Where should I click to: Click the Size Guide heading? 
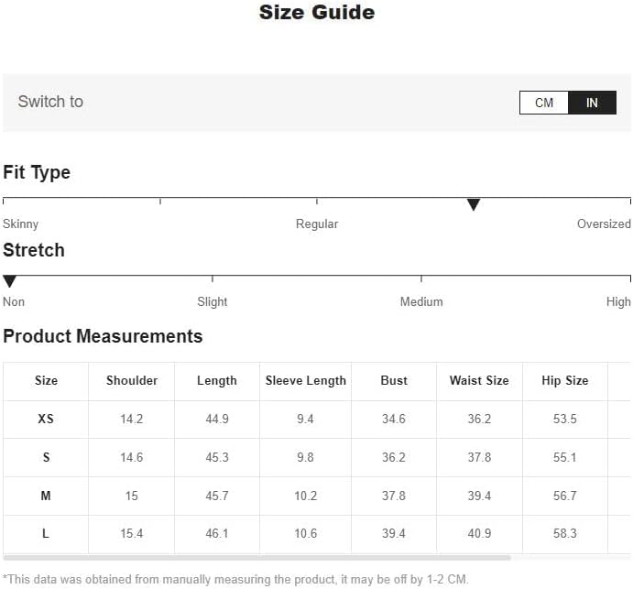click(317, 13)
